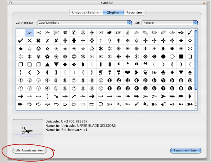Screen dimensions: 212x163
Task: Select the club card suit glyph
Action: click(x=163, y=72)
